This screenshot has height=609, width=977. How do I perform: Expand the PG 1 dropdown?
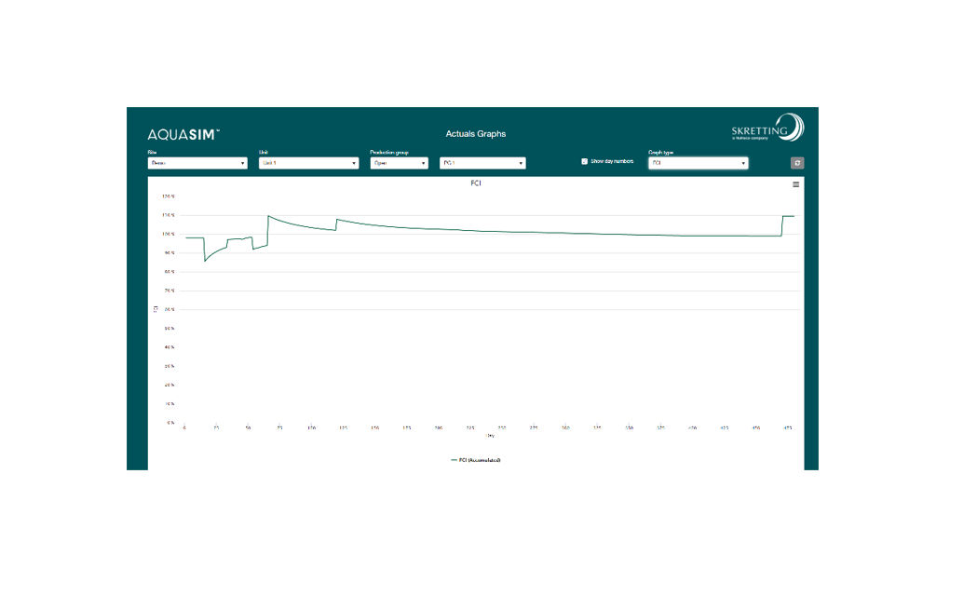[x=482, y=163]
